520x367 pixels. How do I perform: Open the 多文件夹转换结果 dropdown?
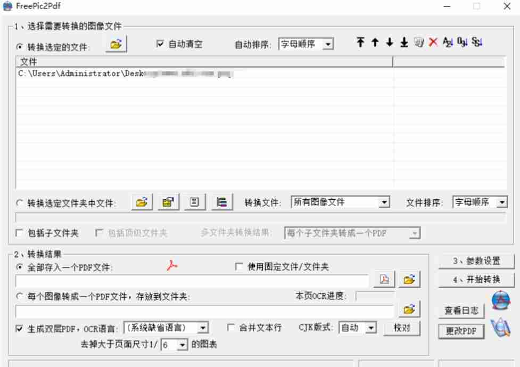pyautogui.click(x=352, y=233)
